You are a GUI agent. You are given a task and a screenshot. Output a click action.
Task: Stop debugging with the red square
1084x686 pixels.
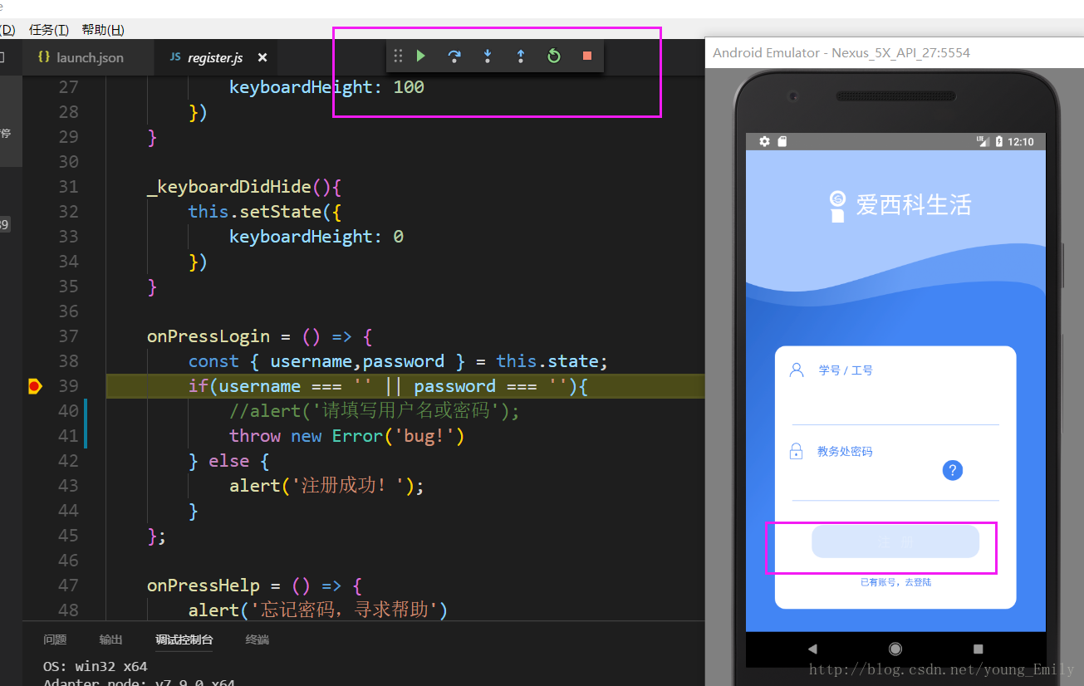point(587,56)
